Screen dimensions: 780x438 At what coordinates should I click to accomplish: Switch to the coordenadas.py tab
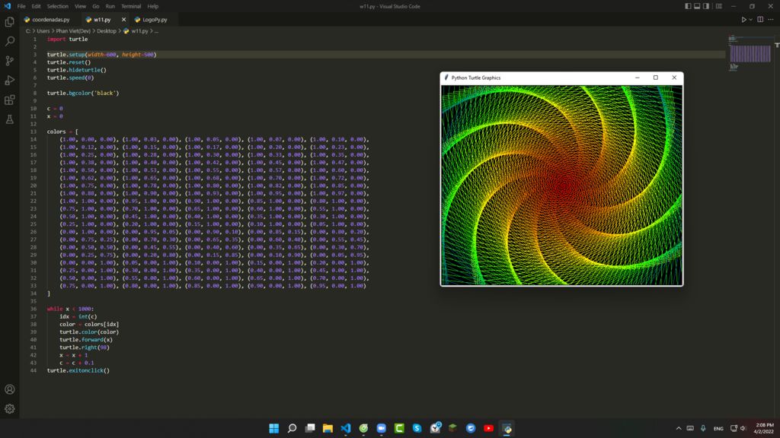[x=50, y=19]
